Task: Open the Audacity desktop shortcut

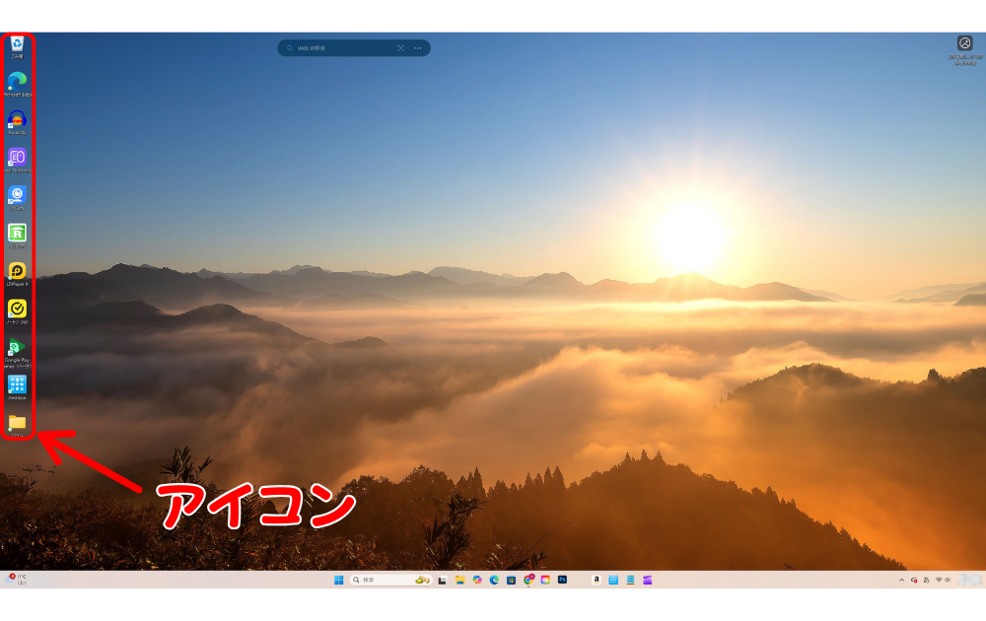Action: point(17,119)
